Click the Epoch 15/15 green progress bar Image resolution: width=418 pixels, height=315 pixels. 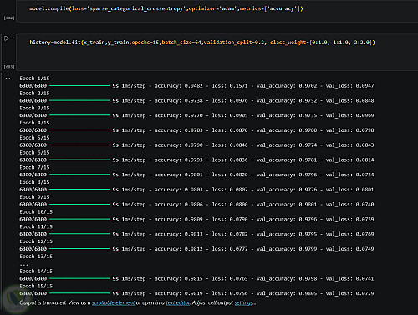[79, 293]
